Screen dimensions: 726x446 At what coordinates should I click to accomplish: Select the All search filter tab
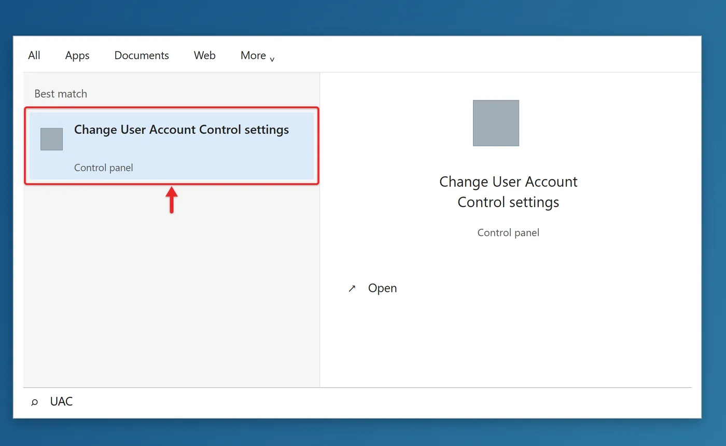click(x=34, y=55)
